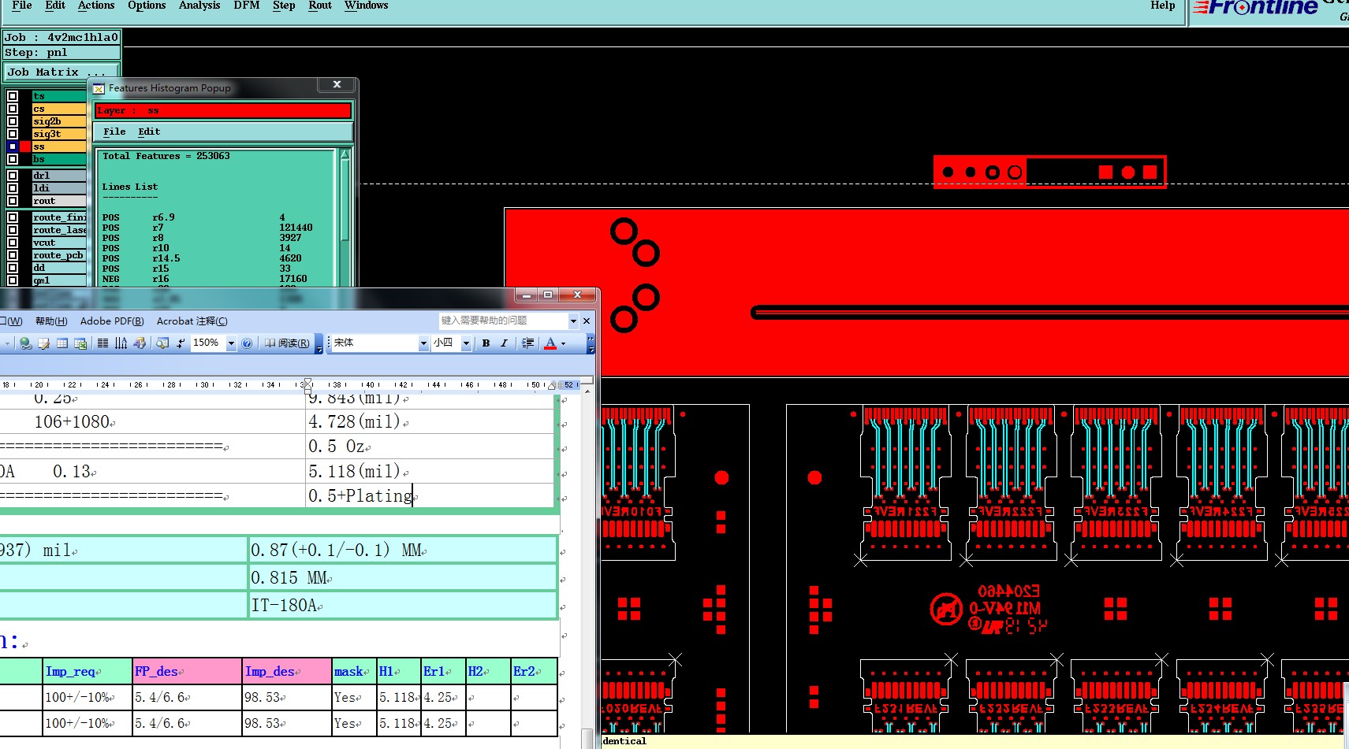This screenshot has width=1349, height=749.
Task: Open the font color dropdown arrow
Action: pos(563,343)
